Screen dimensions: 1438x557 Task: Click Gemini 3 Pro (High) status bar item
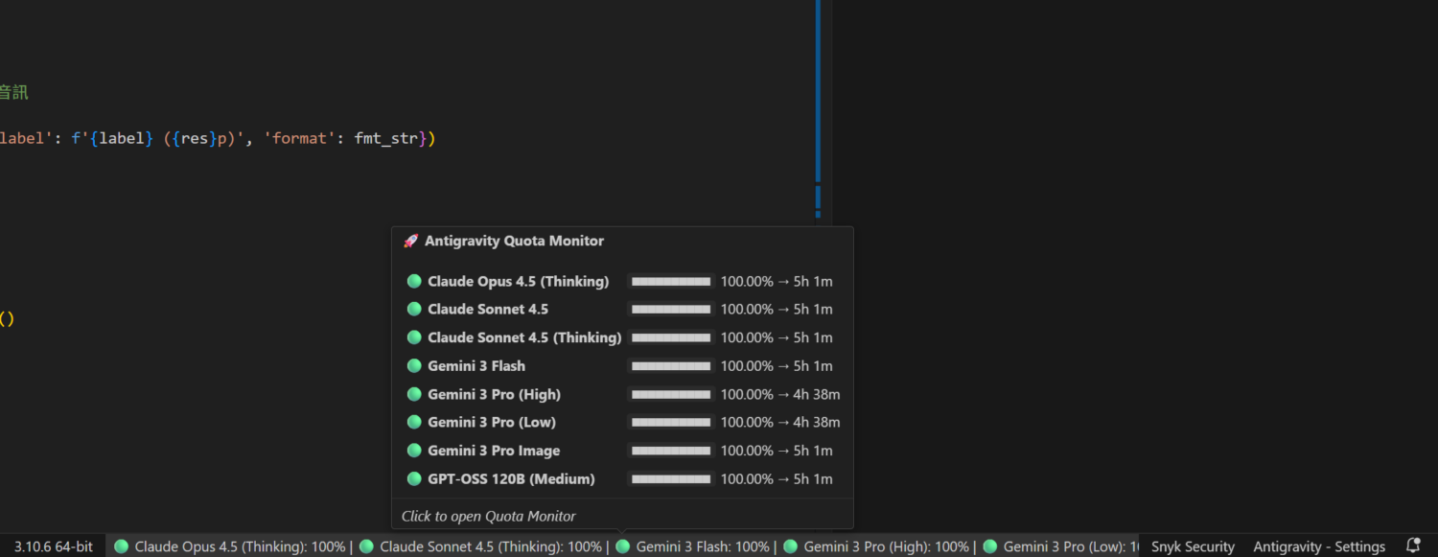[876, 546]
